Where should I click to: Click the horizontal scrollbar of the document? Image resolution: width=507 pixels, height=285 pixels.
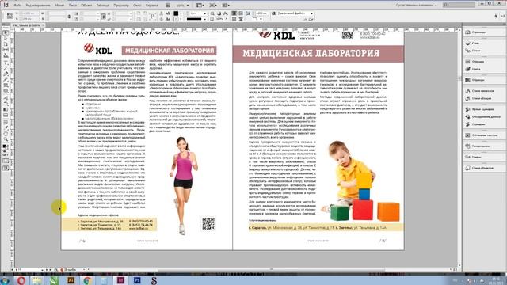pyautogui.click(x=271, y=269)
